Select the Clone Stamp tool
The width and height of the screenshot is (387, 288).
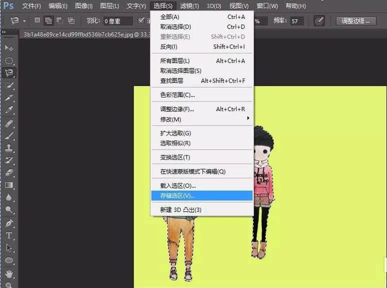click(x=9, y=148)
